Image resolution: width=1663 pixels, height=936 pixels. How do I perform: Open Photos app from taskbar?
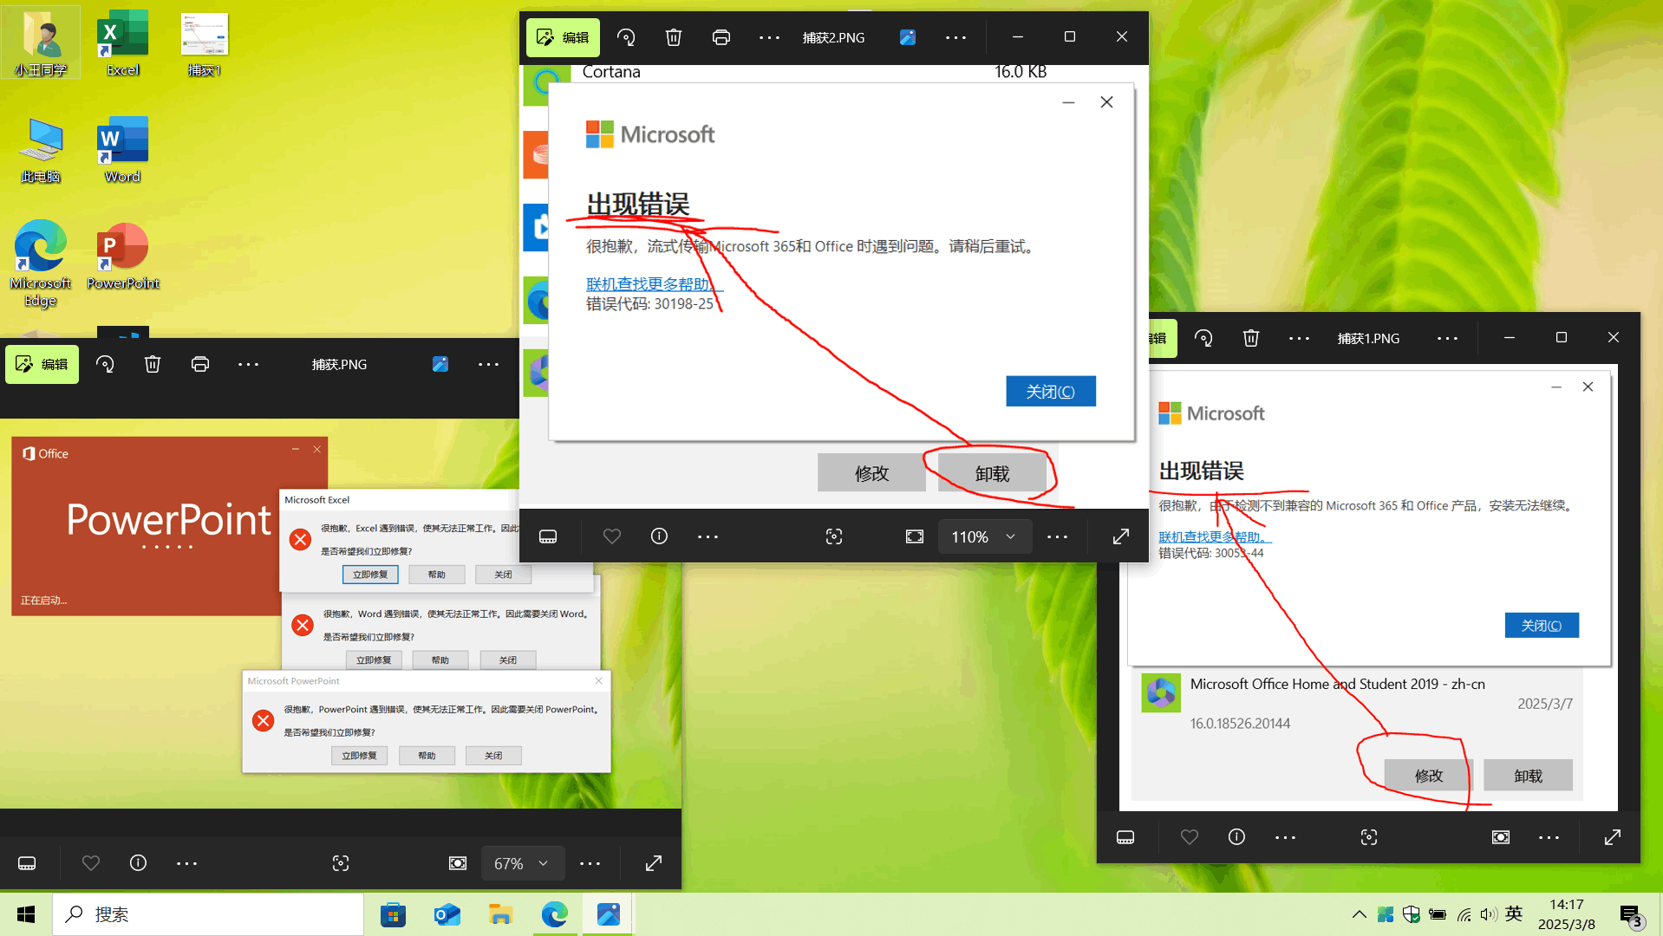pyautogui.click(x=609, y=914)
